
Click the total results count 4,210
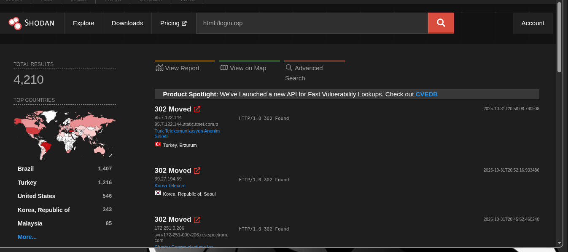coord(29,80)
